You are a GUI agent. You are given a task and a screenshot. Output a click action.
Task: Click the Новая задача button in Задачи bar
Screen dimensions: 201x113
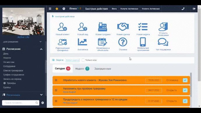[72, 60]
